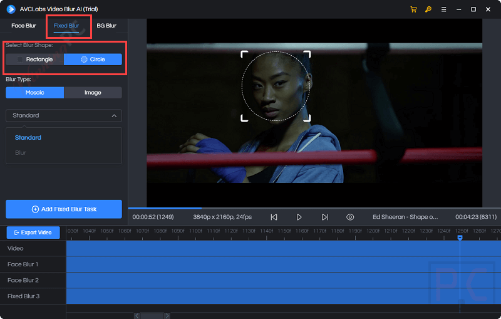
Task: Switch to Face Blur tab
Action: [24, 26]
